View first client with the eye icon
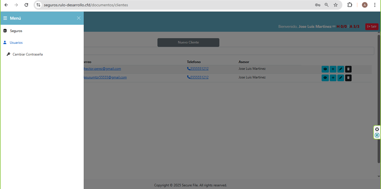Image resolution: width=381 pixels, height=189 pixels. (325, 69)
